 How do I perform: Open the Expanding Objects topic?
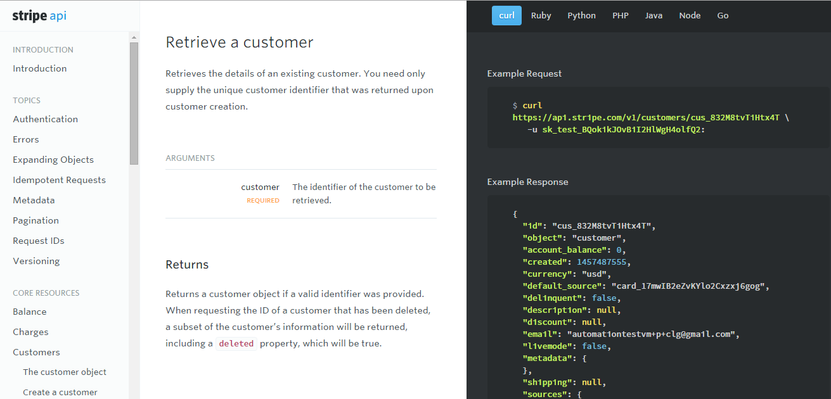pyautogui.click(x=53, y=160)
